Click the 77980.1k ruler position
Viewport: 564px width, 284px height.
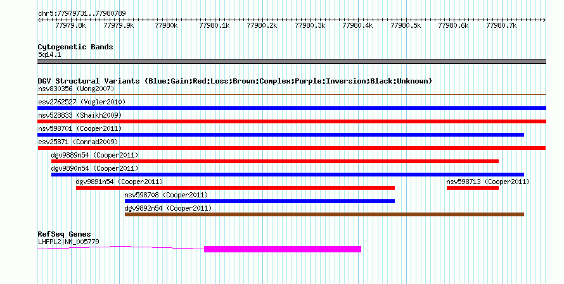[x=214, y=25]
